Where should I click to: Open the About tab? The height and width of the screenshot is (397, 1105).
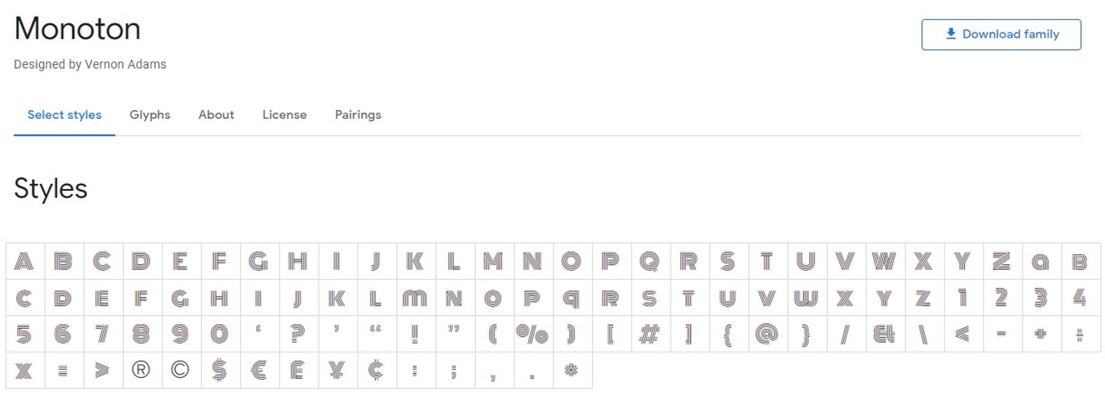216,115
